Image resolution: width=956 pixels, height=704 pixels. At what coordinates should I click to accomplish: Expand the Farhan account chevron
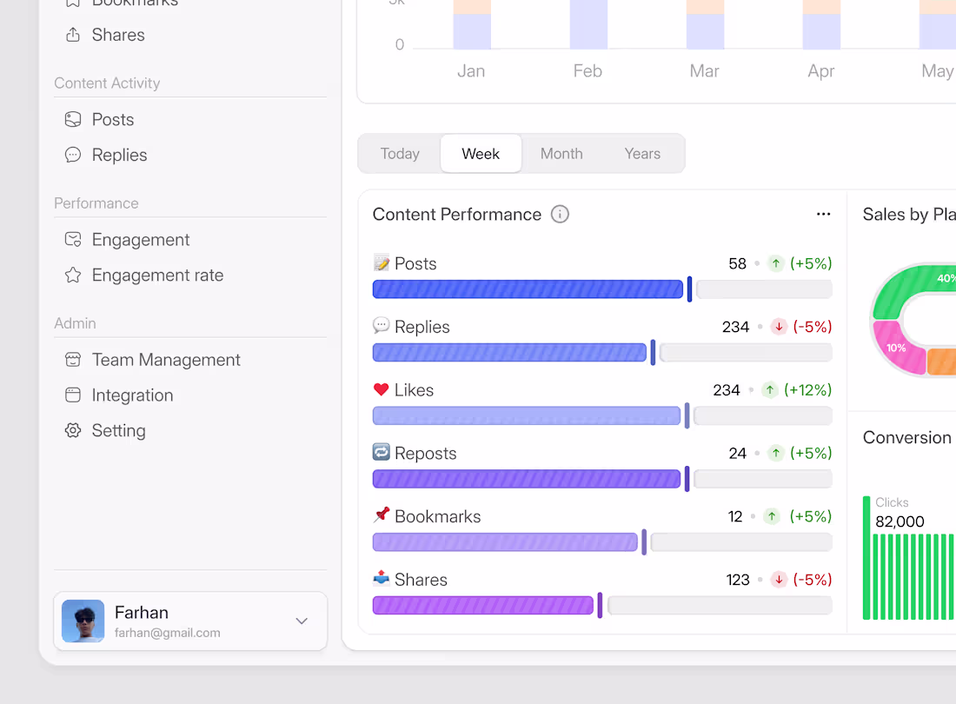[x=302, y=621]
